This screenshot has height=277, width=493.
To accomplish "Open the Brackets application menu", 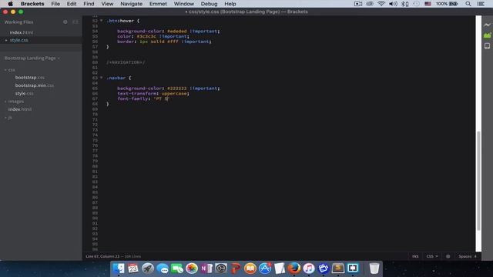I will (x=32, y=4).
